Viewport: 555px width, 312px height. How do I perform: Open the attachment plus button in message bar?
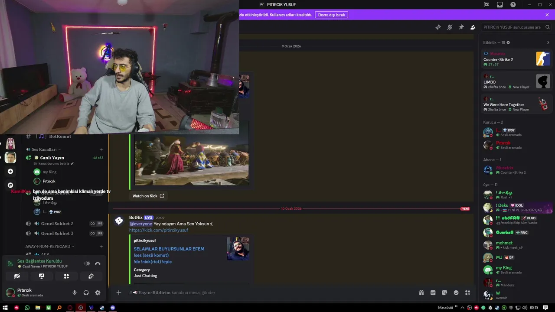[x=119, y=292]
